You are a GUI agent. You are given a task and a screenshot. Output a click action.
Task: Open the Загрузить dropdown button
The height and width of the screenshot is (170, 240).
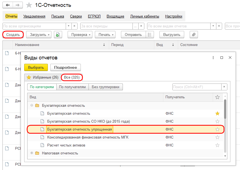[x=39, y=35]
